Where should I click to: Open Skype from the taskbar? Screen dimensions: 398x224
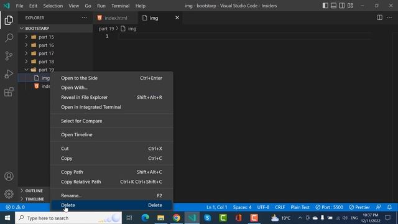click(207, 218)
